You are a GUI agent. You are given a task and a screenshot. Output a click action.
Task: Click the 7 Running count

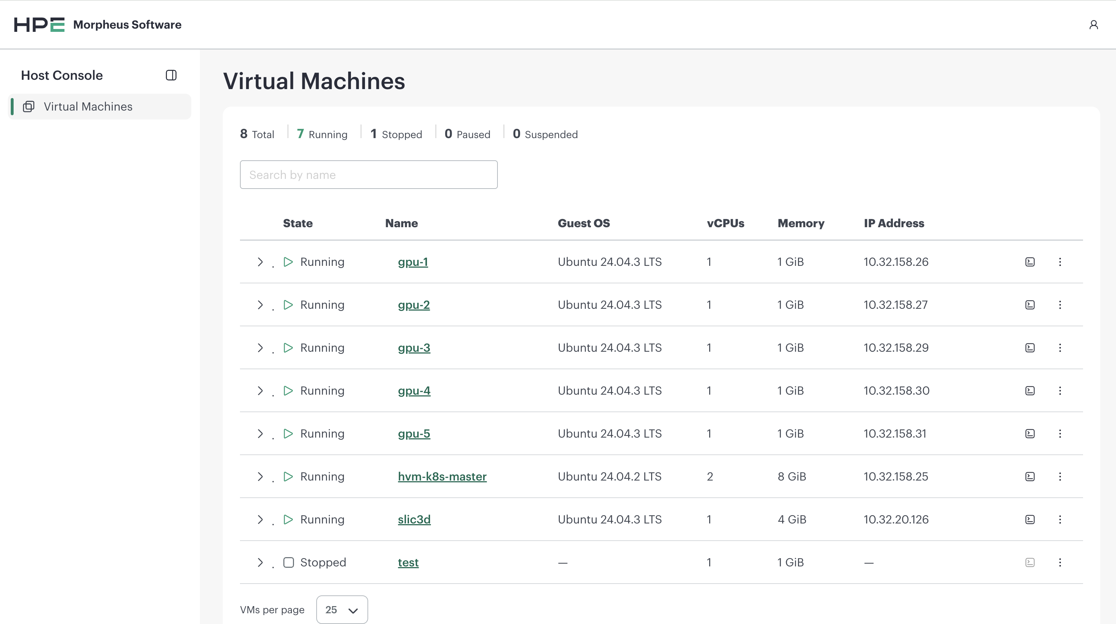pyautogui.click(x=322, y=134)
